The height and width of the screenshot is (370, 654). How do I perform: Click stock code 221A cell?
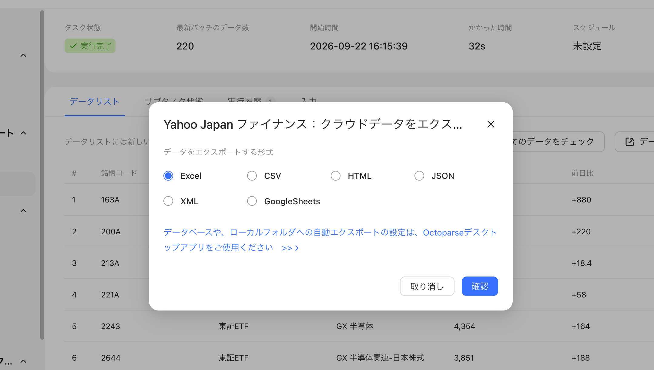click(x=110, y=295)
